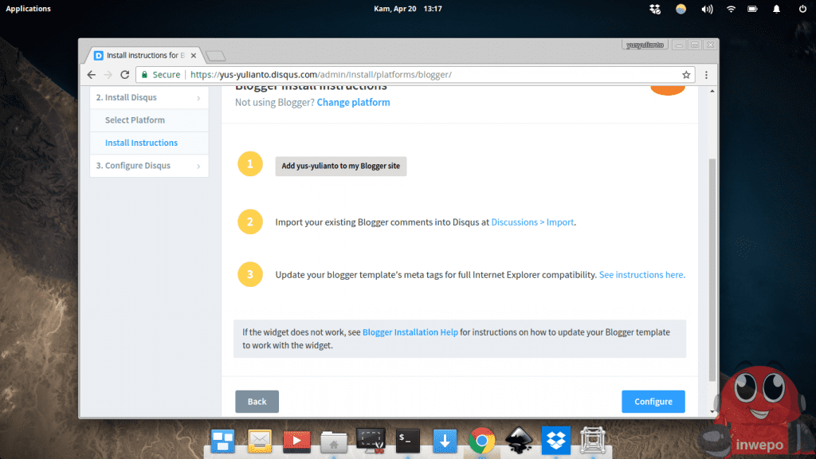
Task: Click Change platform link
Action: [353, 102]
